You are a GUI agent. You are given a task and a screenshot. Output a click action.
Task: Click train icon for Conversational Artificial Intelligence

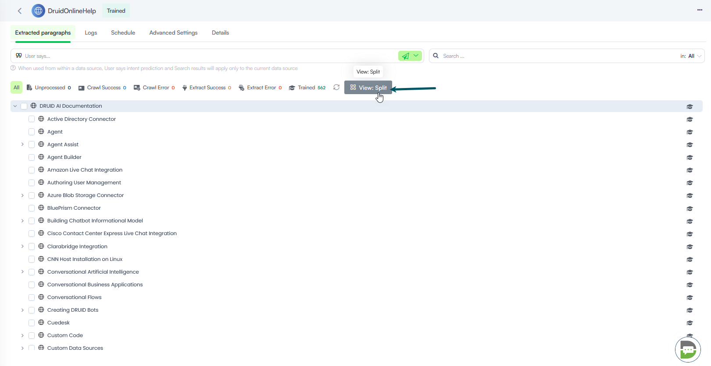coord(690,272)
